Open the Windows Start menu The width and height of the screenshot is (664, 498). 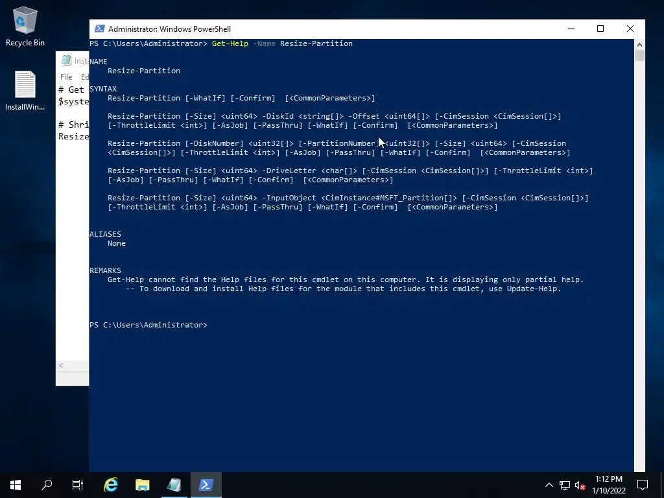pyautogui.click(x=16, y=485)
